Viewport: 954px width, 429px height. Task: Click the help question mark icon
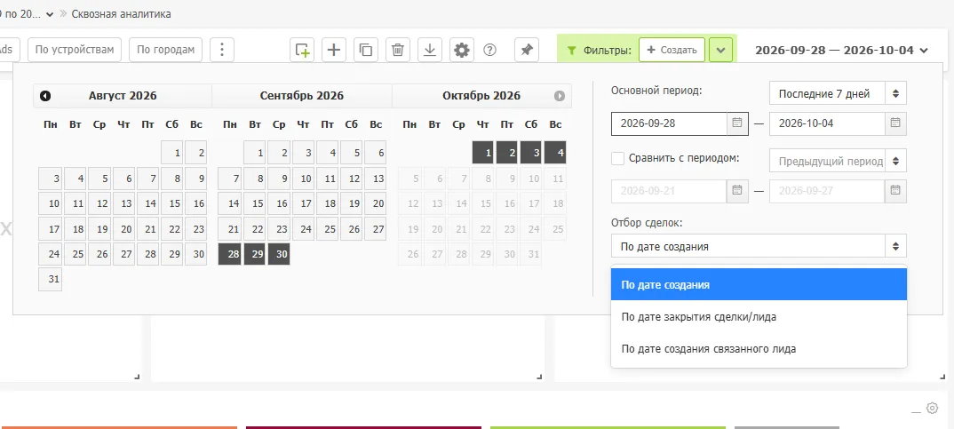489,50
